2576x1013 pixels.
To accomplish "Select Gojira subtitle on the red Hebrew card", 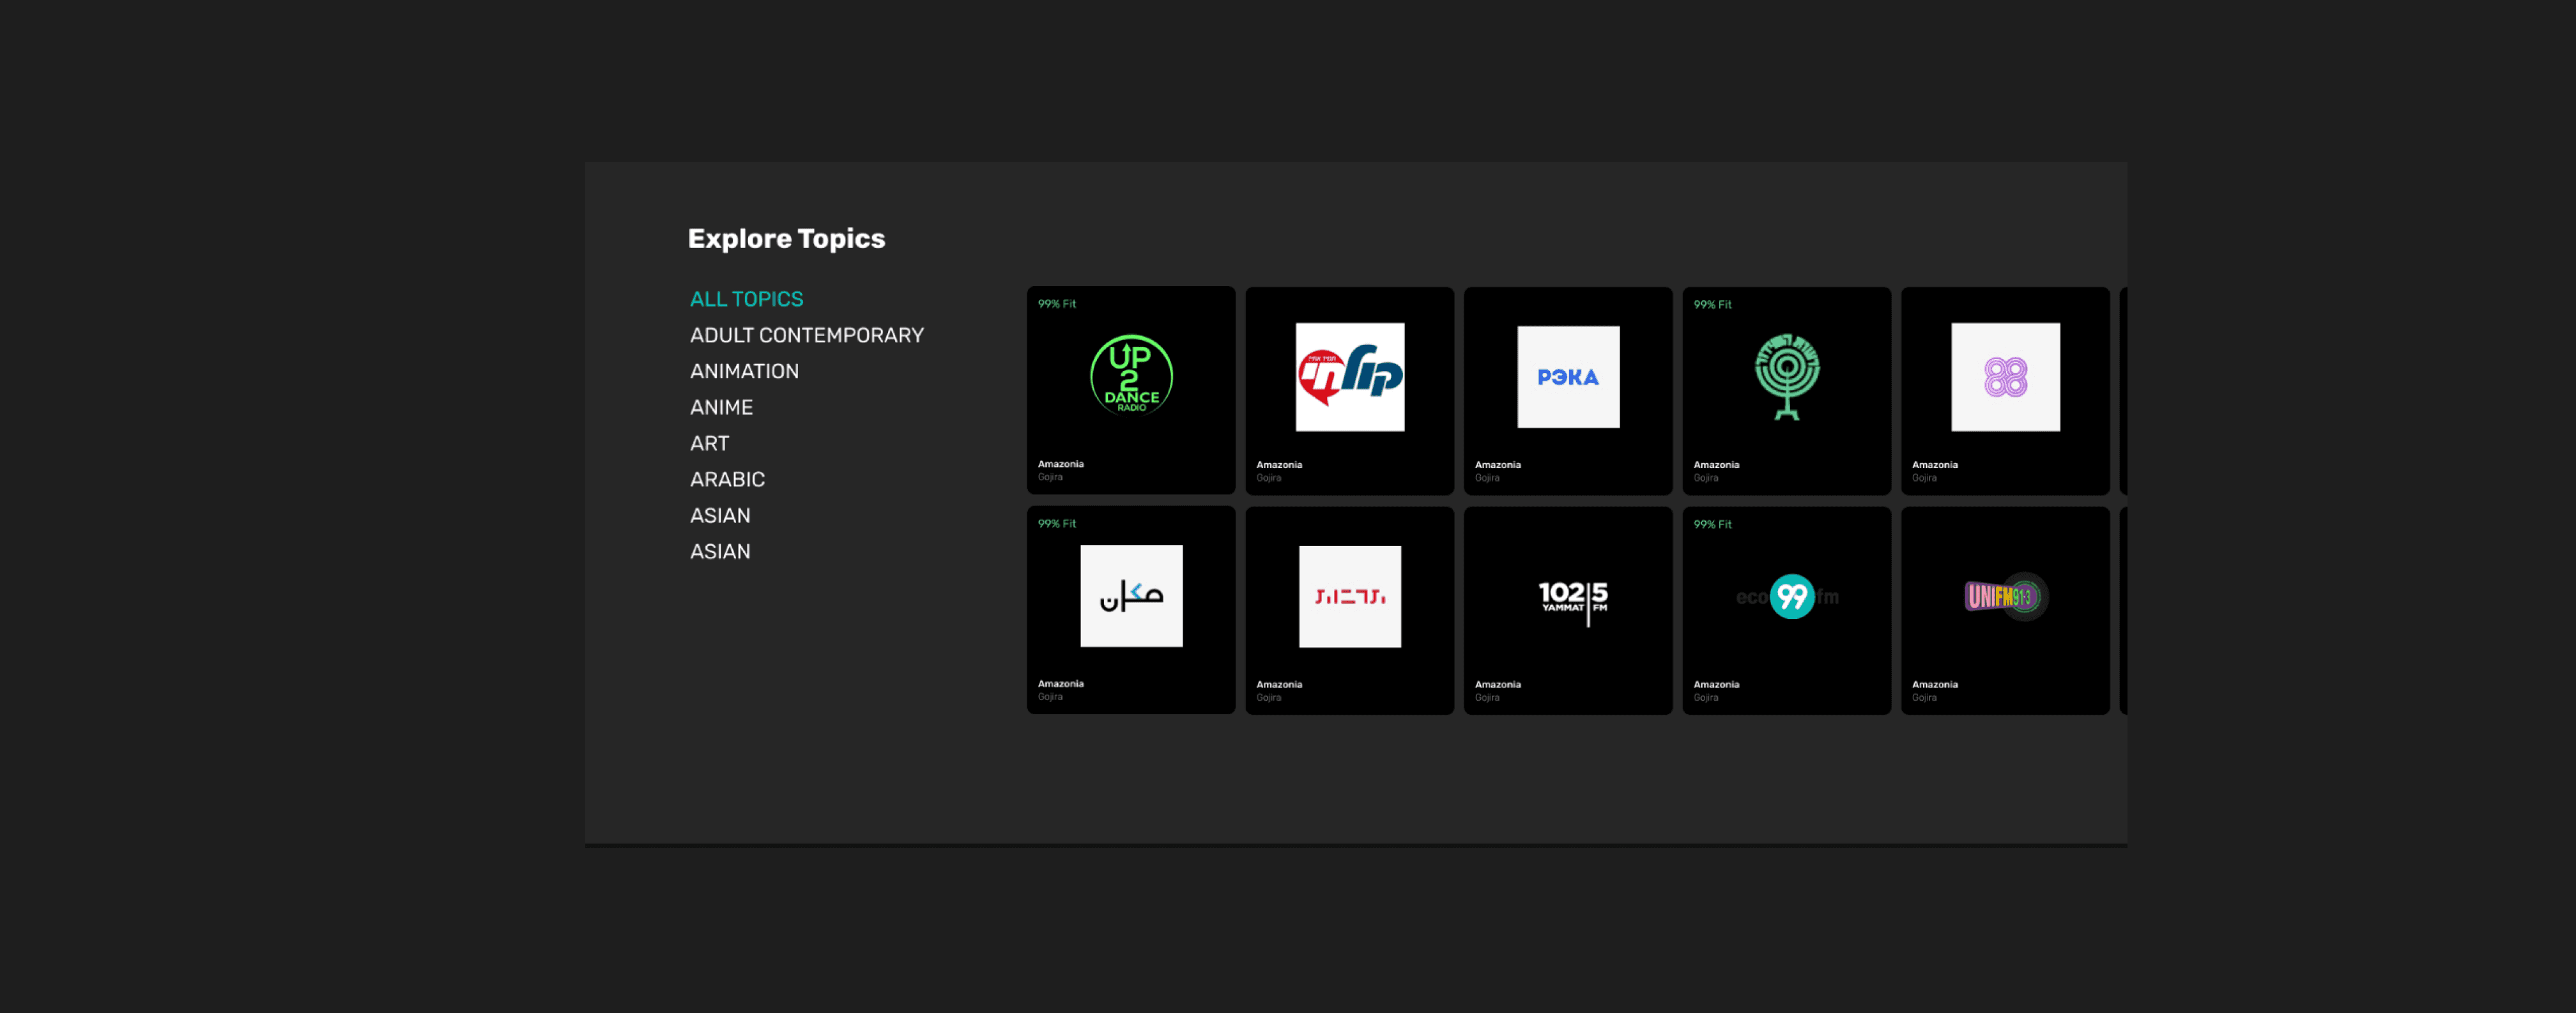I will (x=1268, y=698).
